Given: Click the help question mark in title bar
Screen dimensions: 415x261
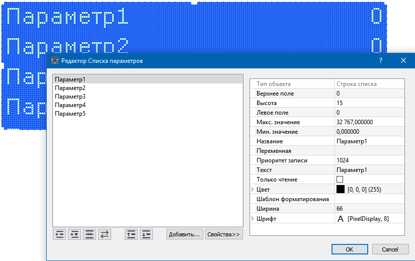Looking at the screenshot, I should coord(381,61).
